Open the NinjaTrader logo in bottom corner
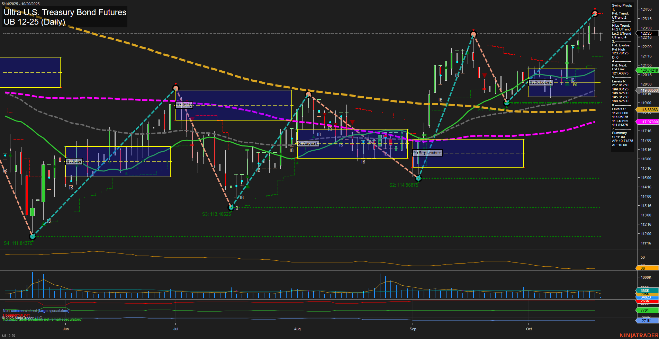 click(x=638, y=335)
